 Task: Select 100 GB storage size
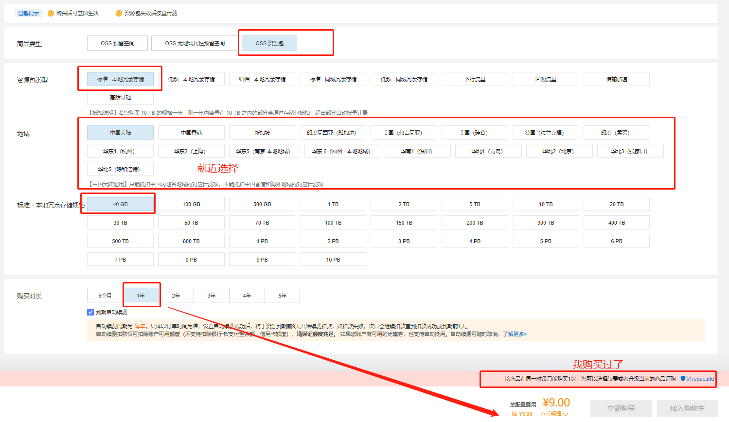191,204
